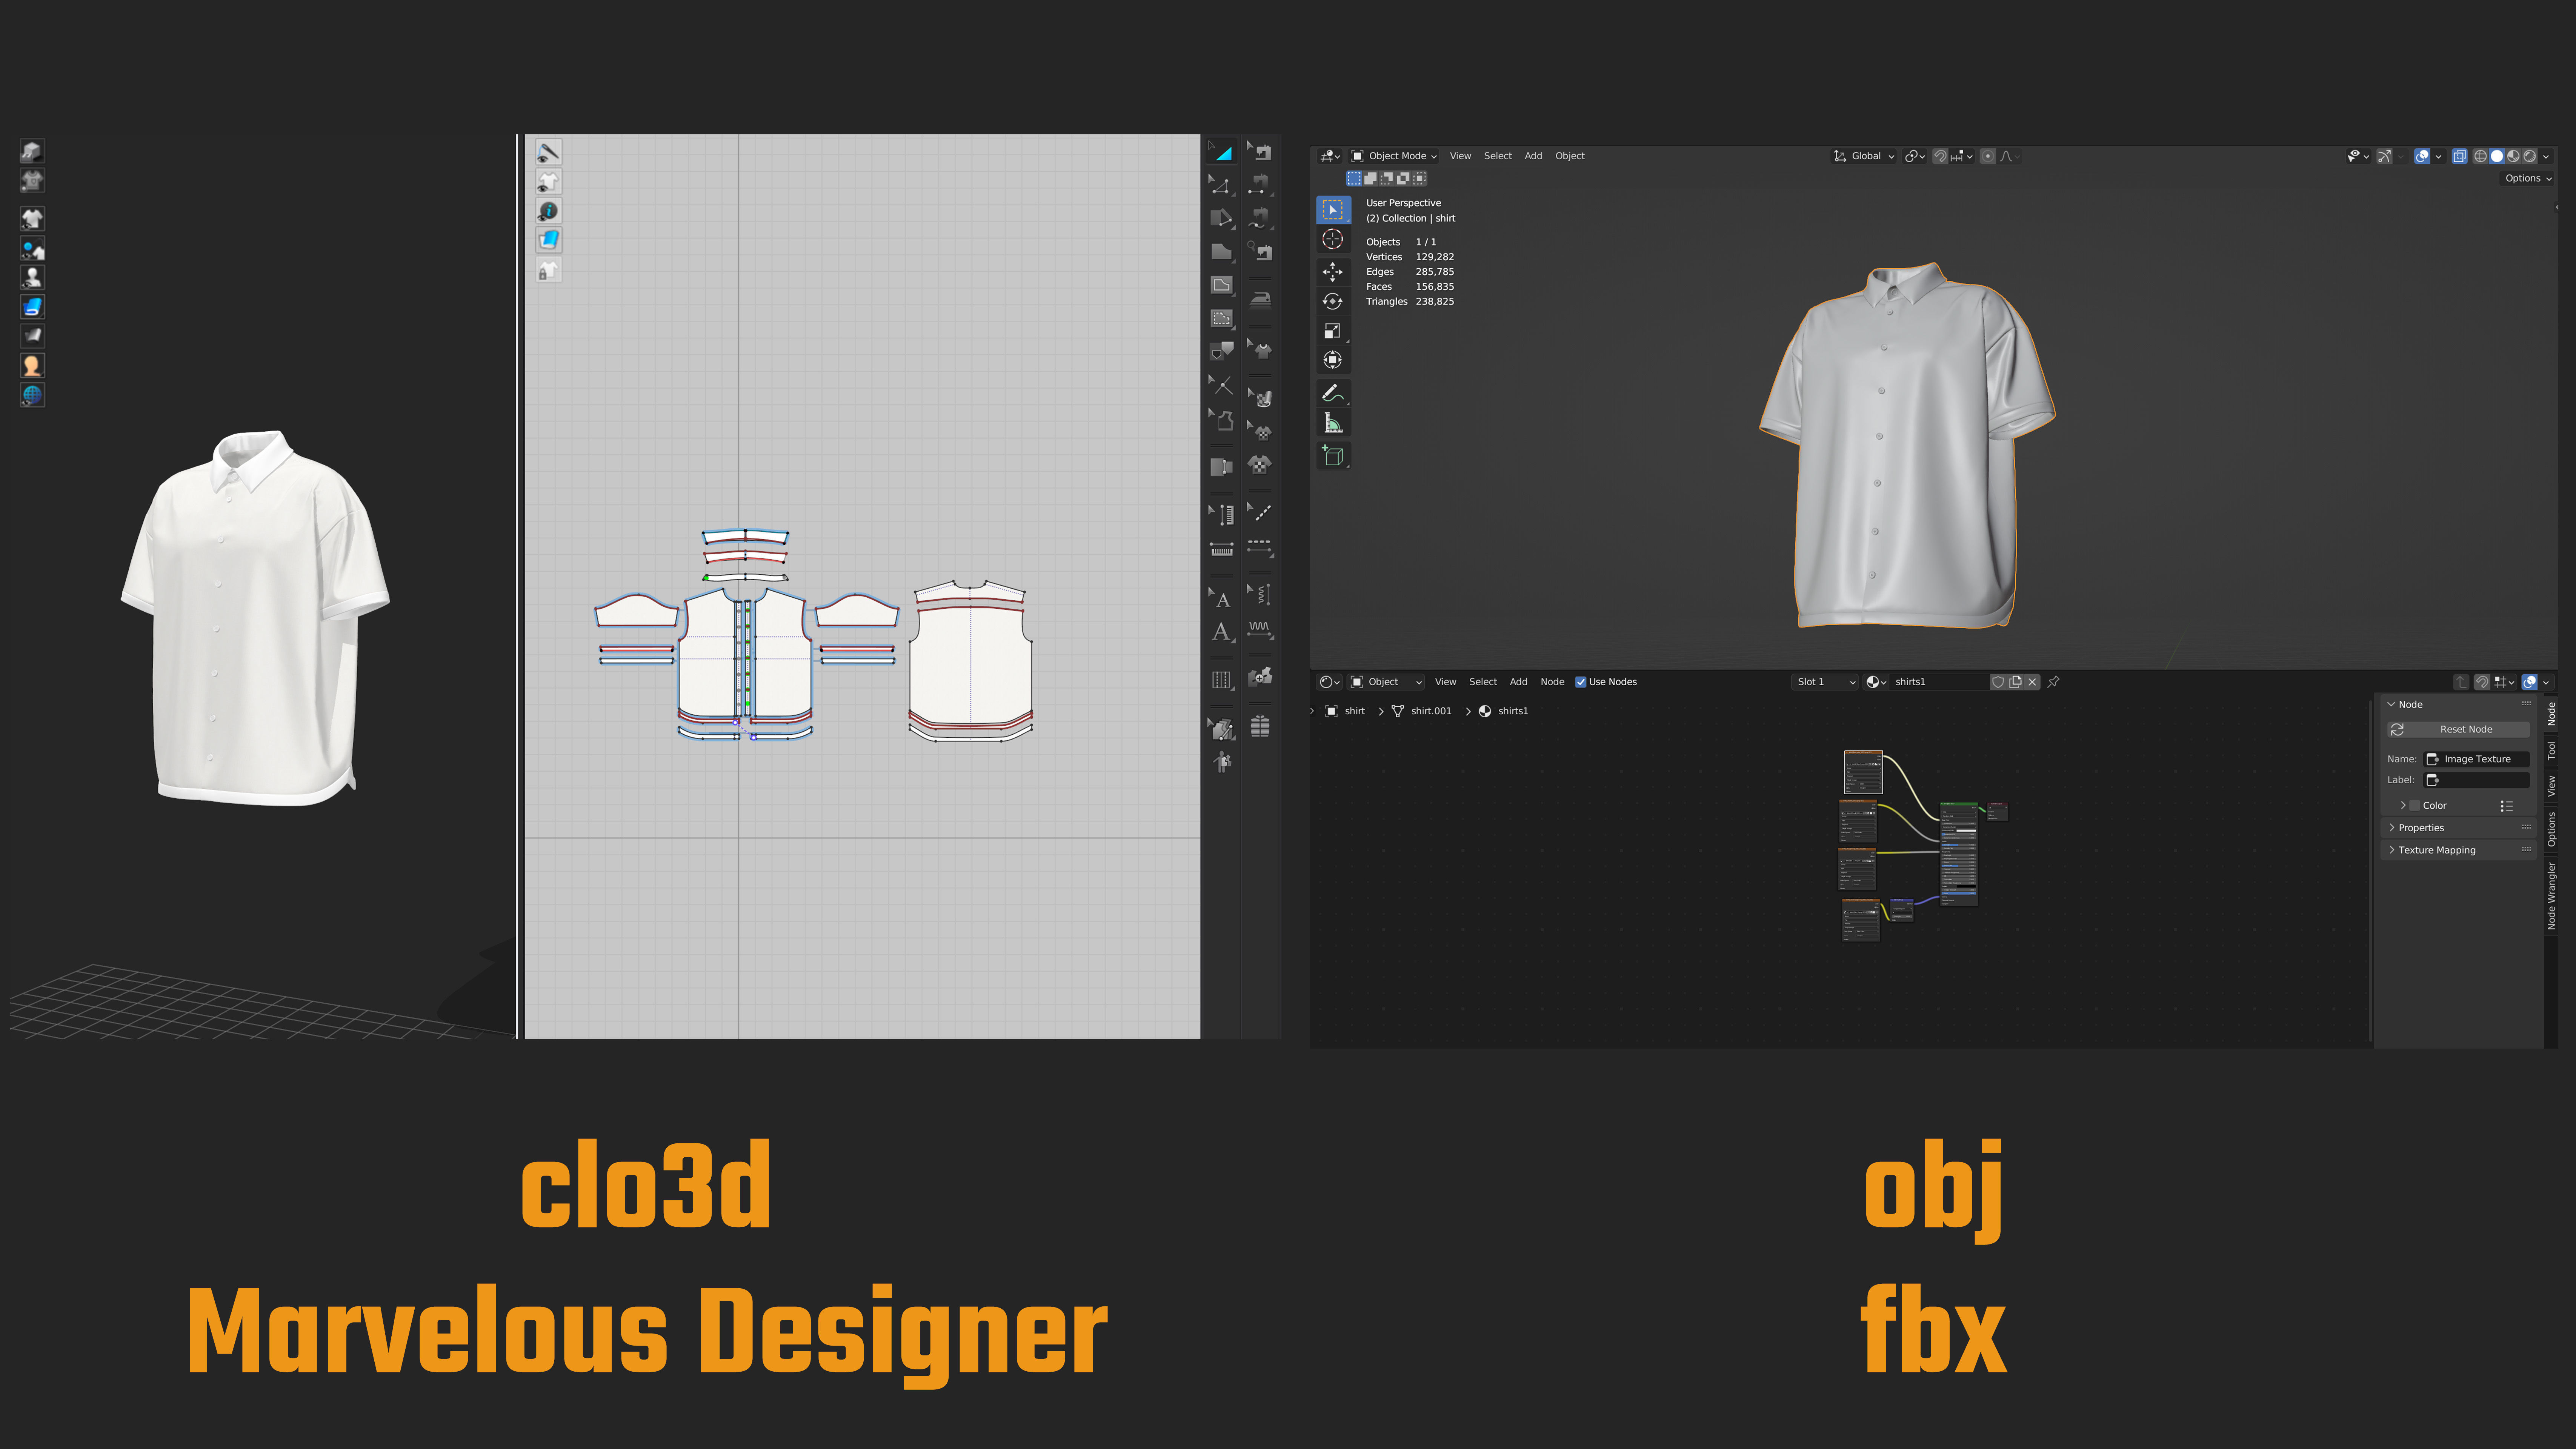Switch to the Tool sidebar tab
2576x1449 pixels.
click(2551, 750)
